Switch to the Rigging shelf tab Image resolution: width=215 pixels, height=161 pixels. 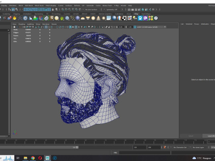[17, 14]
